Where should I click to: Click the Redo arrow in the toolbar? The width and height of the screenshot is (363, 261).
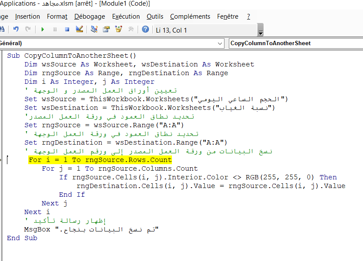(x=28, y=30)
